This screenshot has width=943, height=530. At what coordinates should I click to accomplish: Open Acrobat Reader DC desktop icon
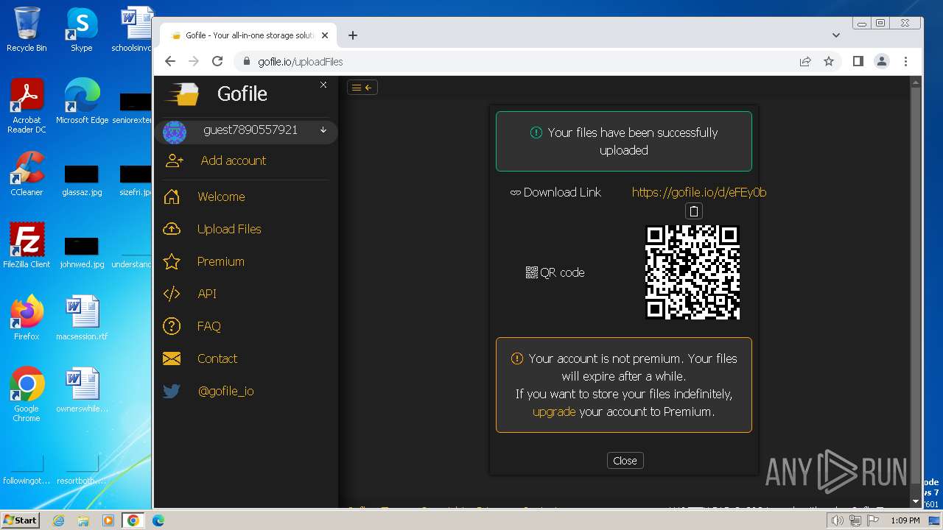(x=27, y=107)
